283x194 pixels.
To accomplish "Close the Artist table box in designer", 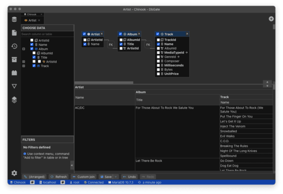I will pos(102,34).
